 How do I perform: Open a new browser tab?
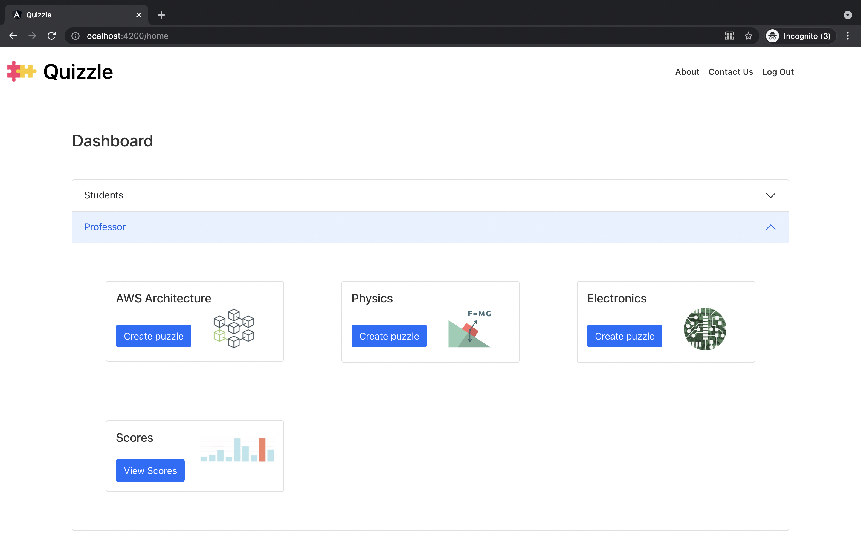pos(161,15)
